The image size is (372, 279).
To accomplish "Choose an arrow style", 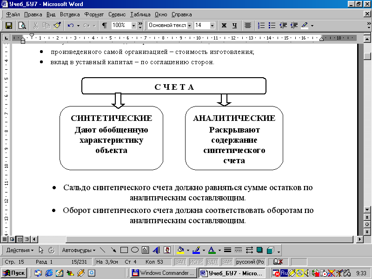I will [249, 250].
